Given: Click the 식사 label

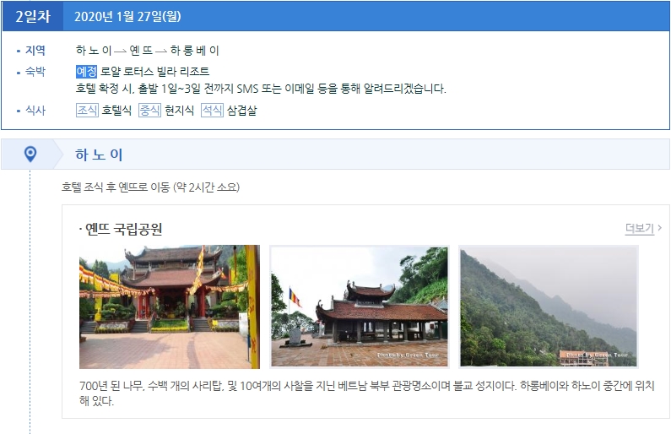Looking at the screenshot, I should click(35, 111).
